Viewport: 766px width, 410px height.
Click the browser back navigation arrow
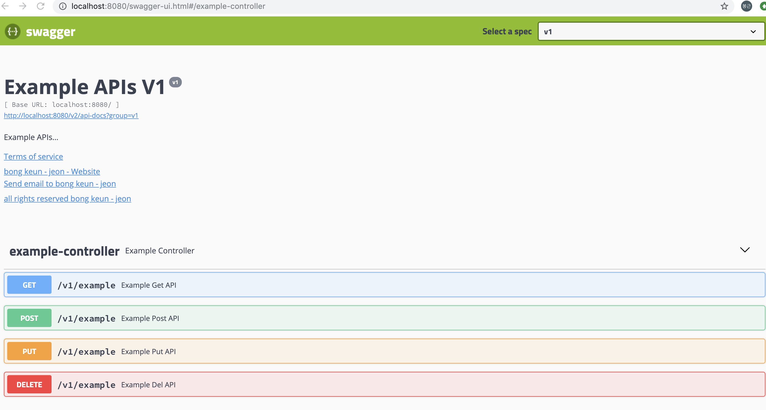pyautogui.click(x=5, y=6)
